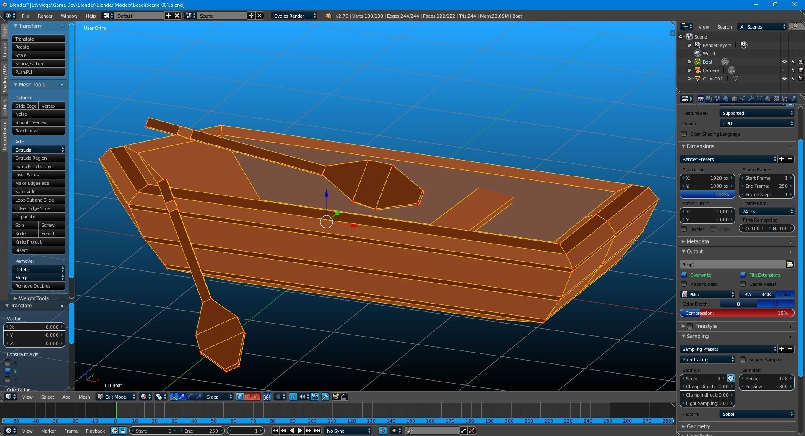Check the Constraint Axis X checkbox

click(x=8, y=363)
